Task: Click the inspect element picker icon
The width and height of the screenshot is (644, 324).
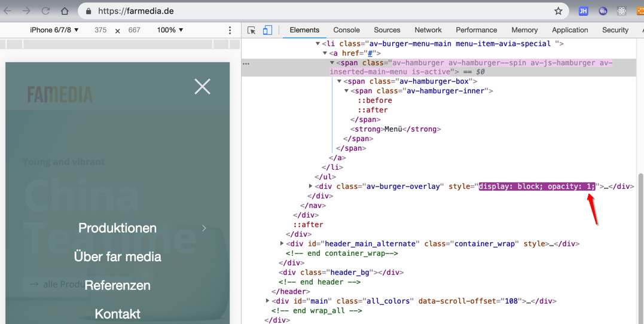Action: point(251,30)
